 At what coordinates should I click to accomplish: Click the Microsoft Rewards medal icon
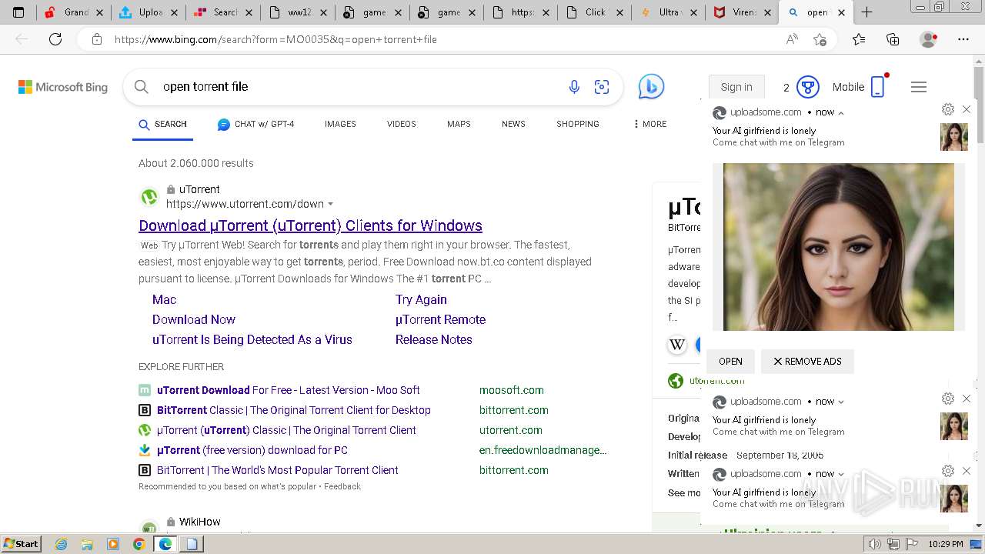click(x=807, y=87)
